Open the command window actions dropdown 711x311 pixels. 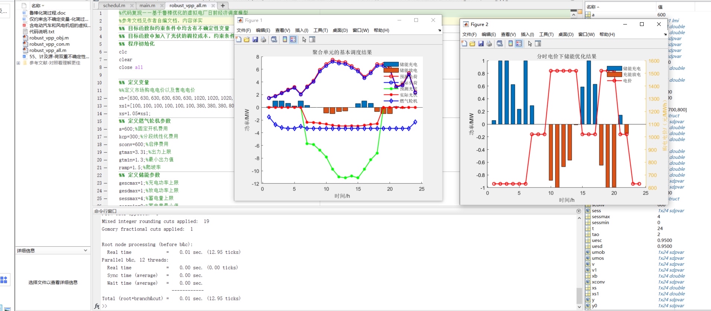point(579,211)
